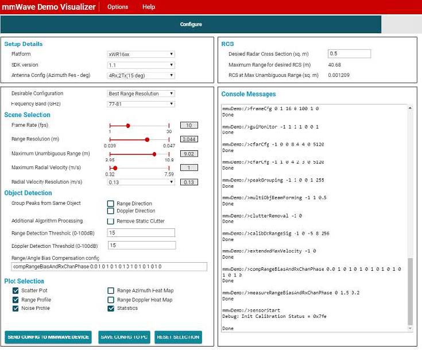Click Send Config to mmWave Device

coord(48,337)
